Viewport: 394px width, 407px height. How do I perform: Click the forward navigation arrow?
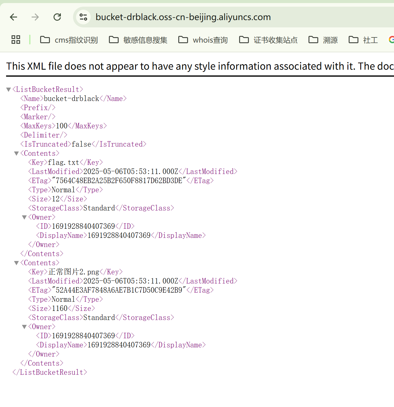(x=35, y=17)
